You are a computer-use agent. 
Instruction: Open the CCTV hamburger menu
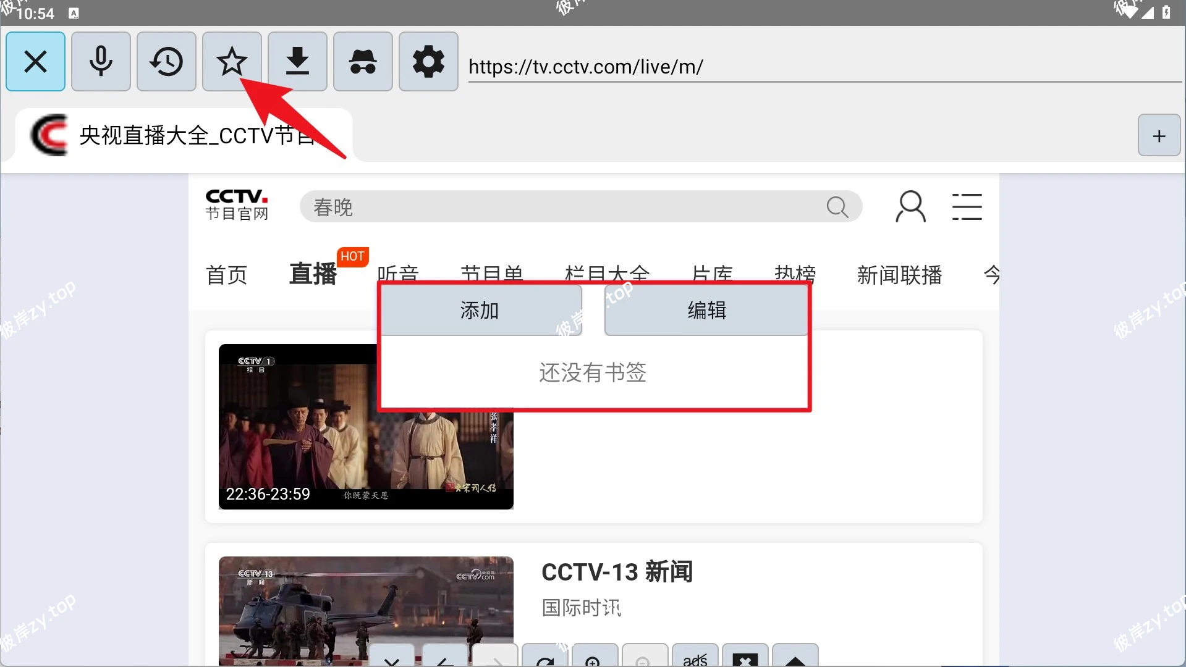point(967,207)
